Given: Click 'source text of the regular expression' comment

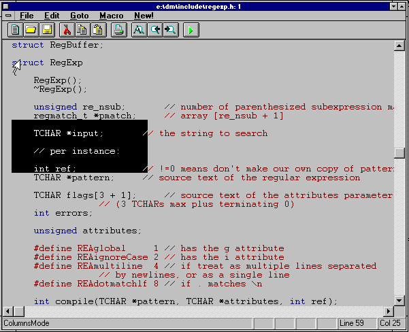Looking at the screenshot, I should pyautogui.click(x=259, y=178).
